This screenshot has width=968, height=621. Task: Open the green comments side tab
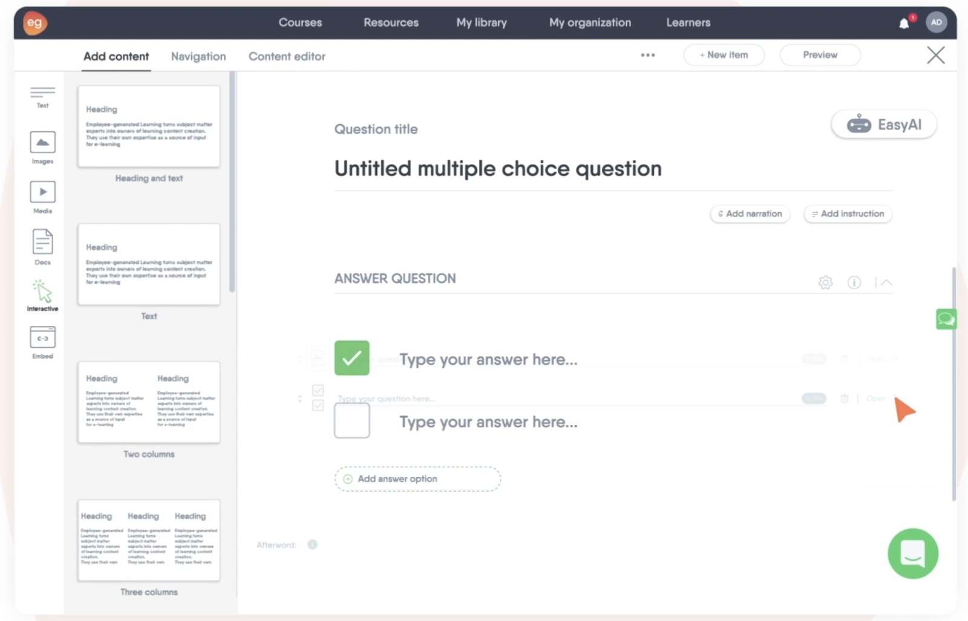pos(946,319)
